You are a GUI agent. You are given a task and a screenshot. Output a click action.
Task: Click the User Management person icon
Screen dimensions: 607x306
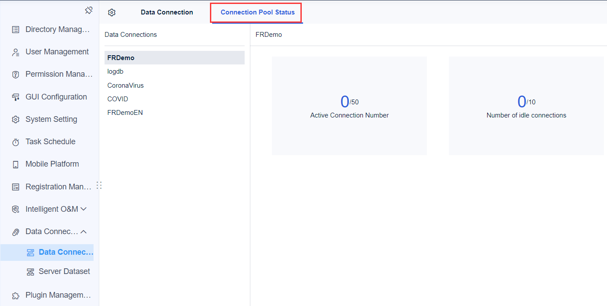(x=16, y=52)
